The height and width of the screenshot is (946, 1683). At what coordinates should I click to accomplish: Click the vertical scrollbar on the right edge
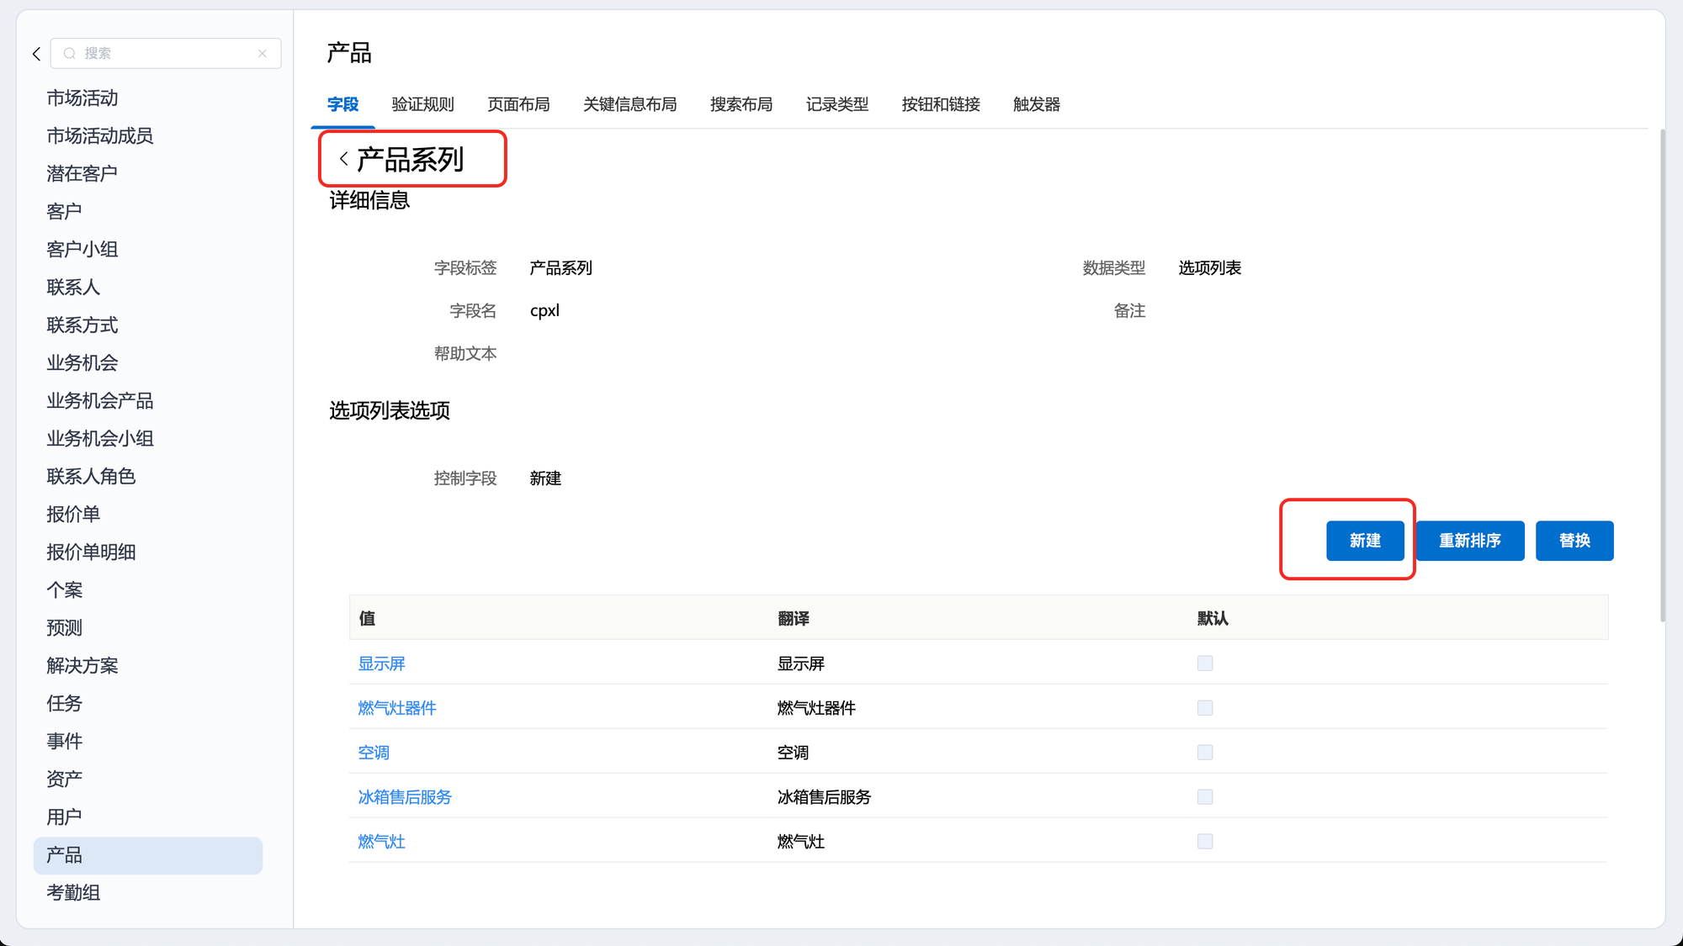(1662, 375)
